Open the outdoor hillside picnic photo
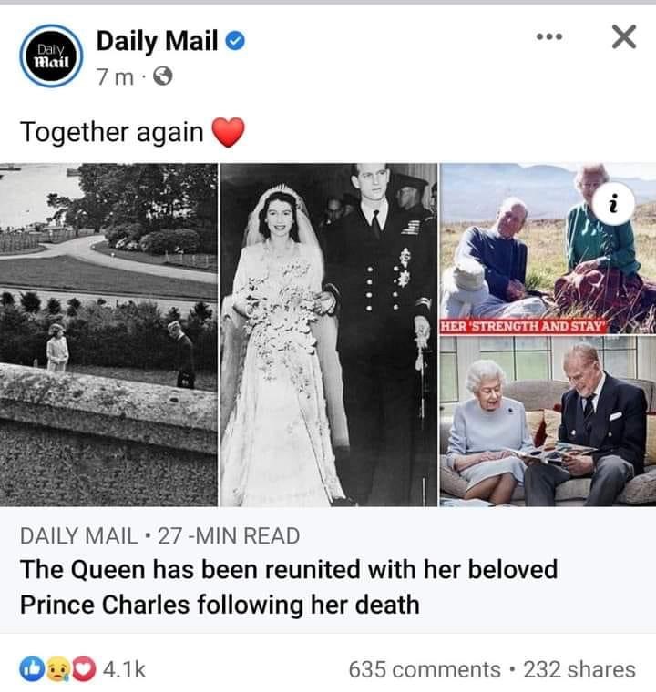The height and width of the screenshot is (692, 656). (x=548, y=248)
